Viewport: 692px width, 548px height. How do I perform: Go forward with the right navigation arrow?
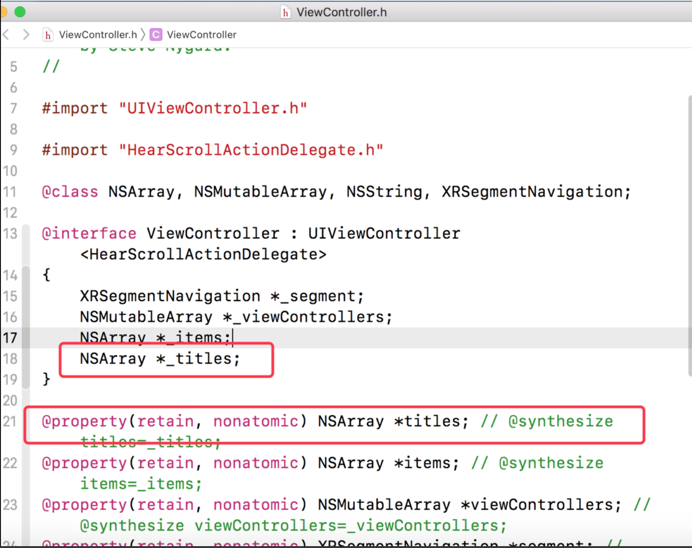pyautogui.click(x=26, y=34)
